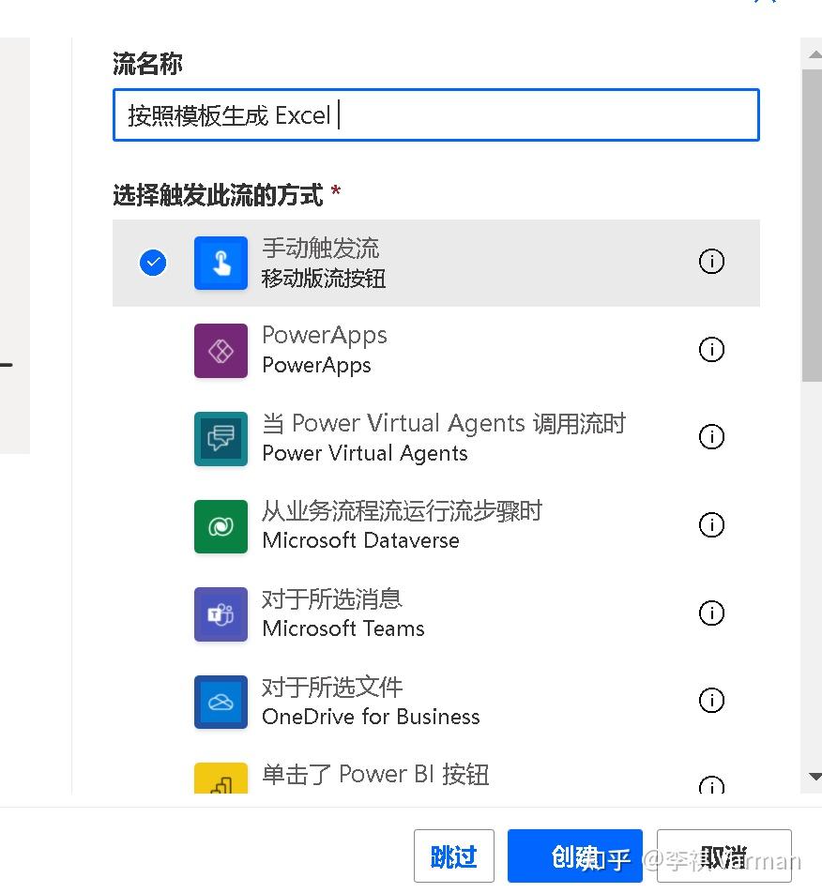Open info for OneDrive for Business trigger
Viewport: 822px width, 893px height.
711,701
